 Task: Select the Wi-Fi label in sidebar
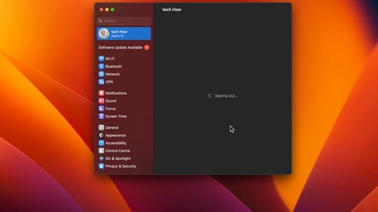click(110, 59)
